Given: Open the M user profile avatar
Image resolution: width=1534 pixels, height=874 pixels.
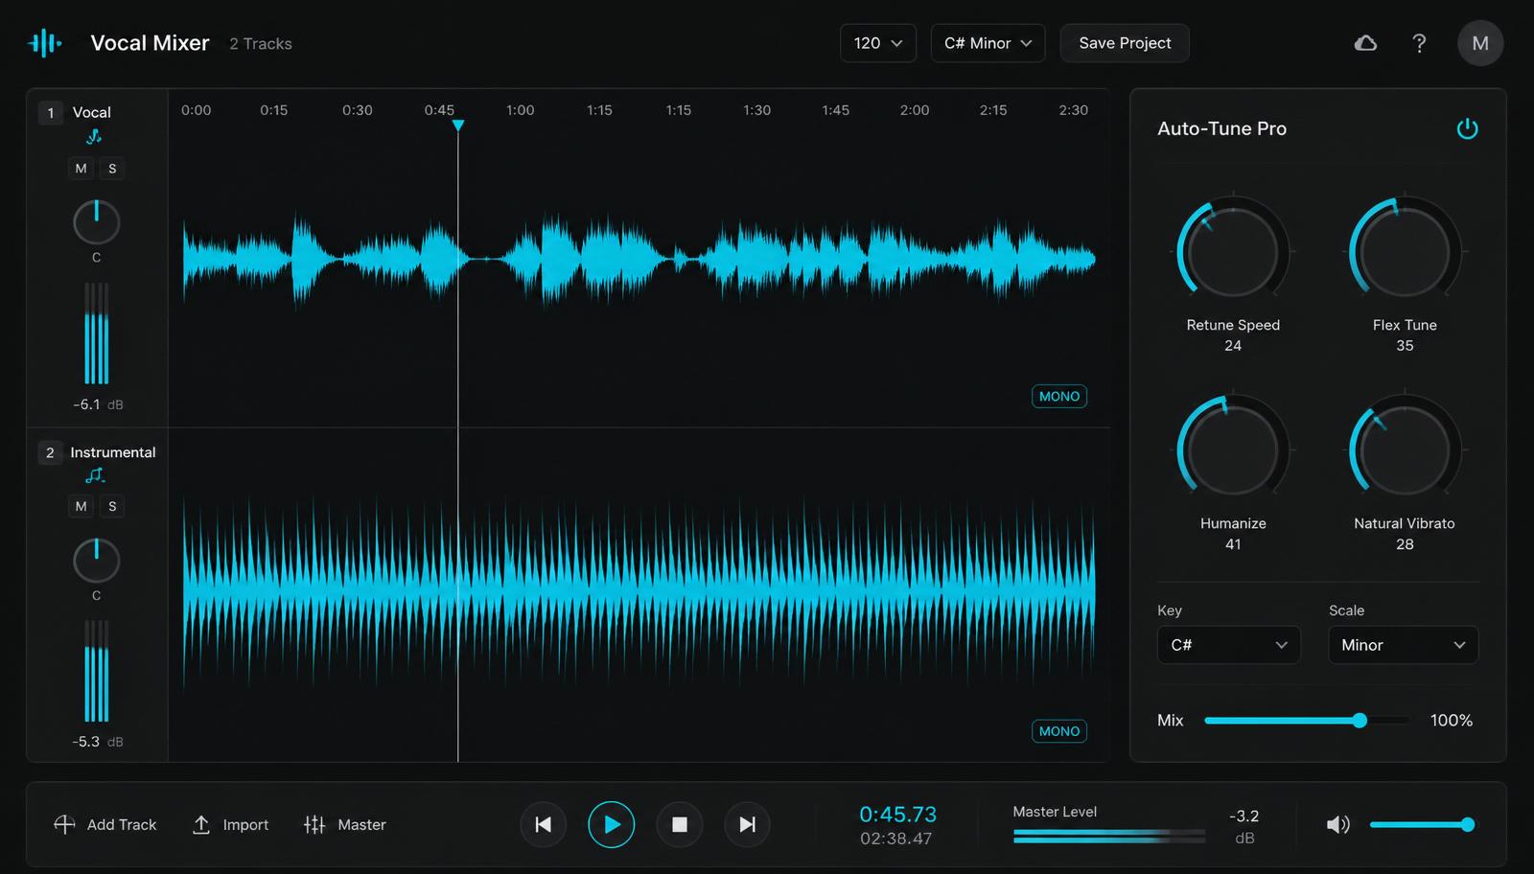Looking at the screenshot, I should [1480, 43].
